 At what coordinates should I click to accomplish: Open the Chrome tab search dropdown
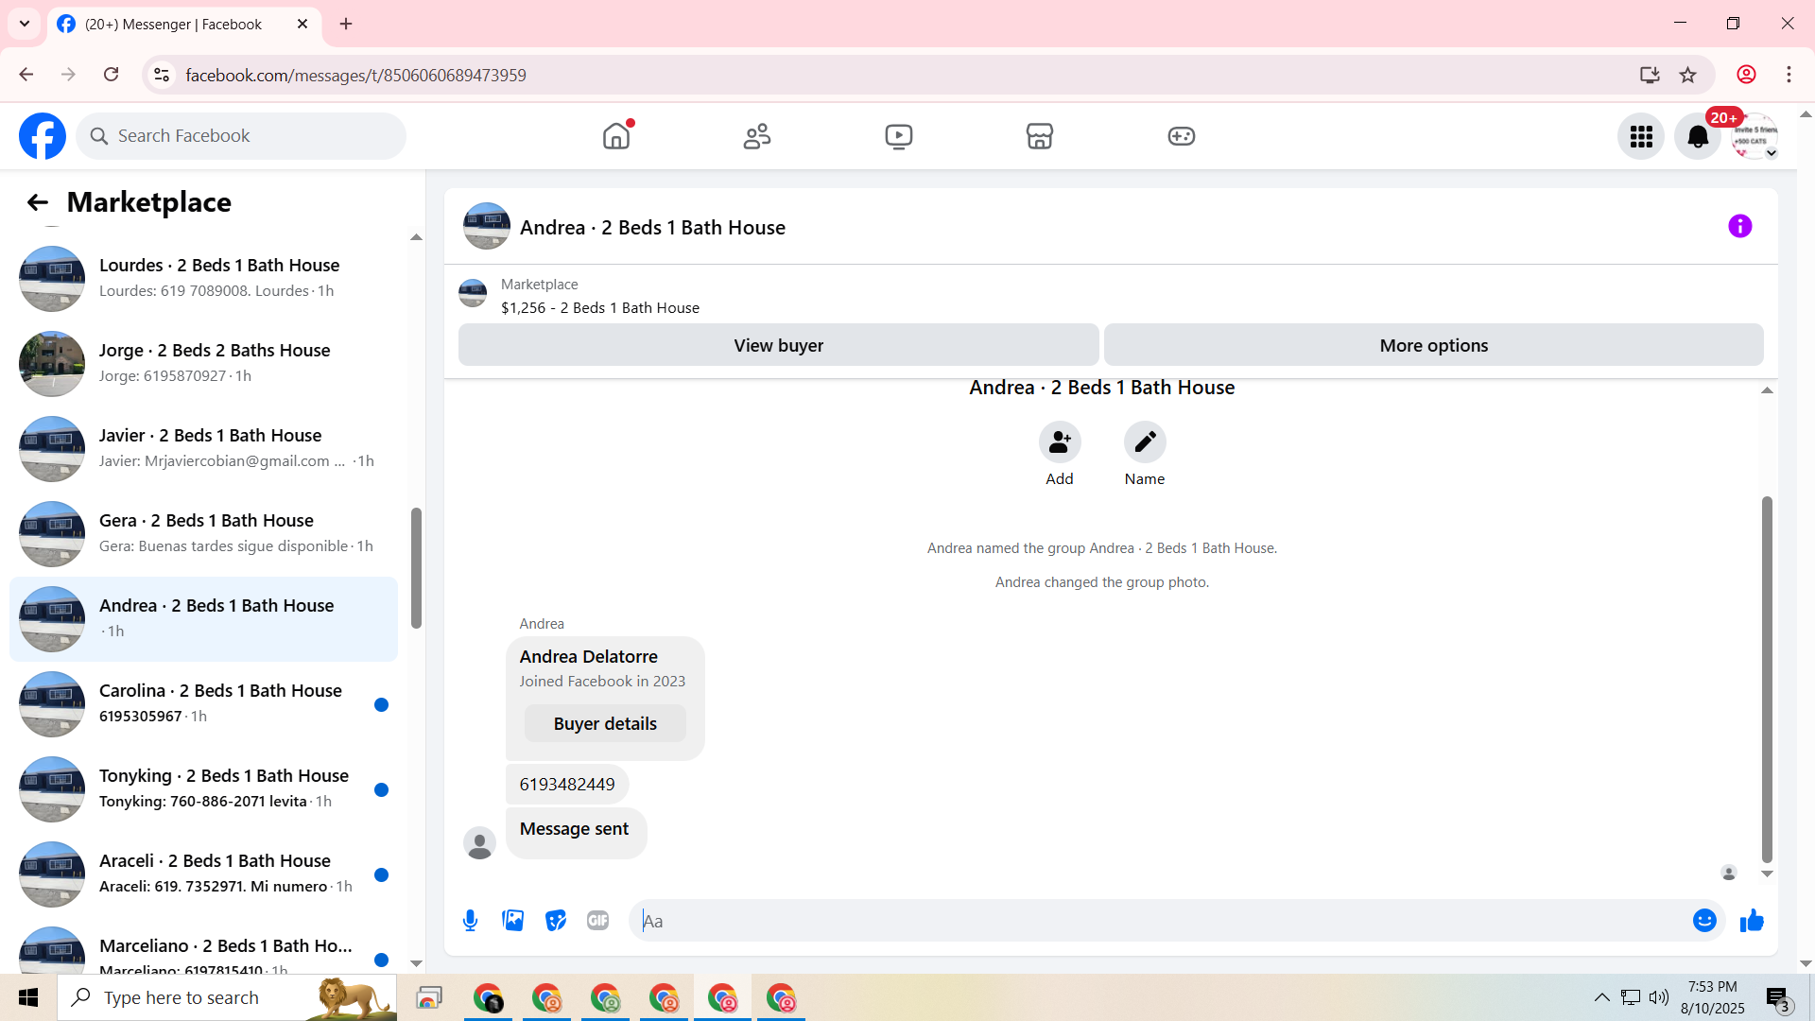[25, 24]
